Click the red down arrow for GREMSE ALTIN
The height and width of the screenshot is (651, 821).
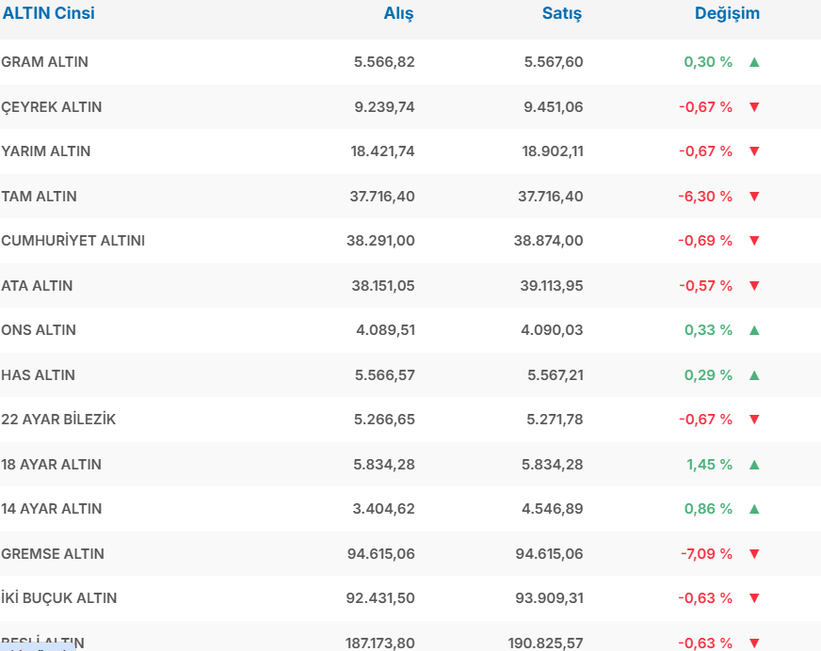[753, 554]
